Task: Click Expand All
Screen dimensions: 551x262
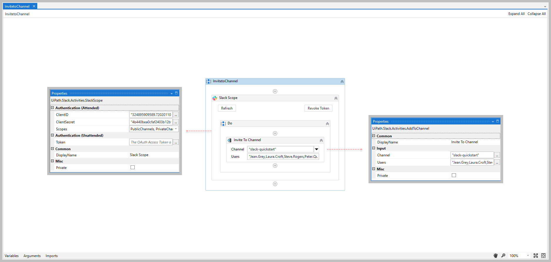Action: click(516, 14)
